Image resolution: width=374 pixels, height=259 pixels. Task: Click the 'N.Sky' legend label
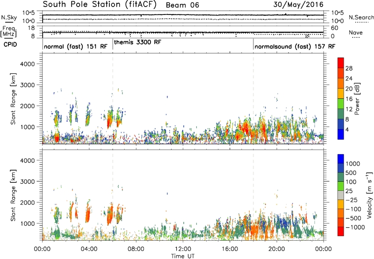(x=9, y=18)
